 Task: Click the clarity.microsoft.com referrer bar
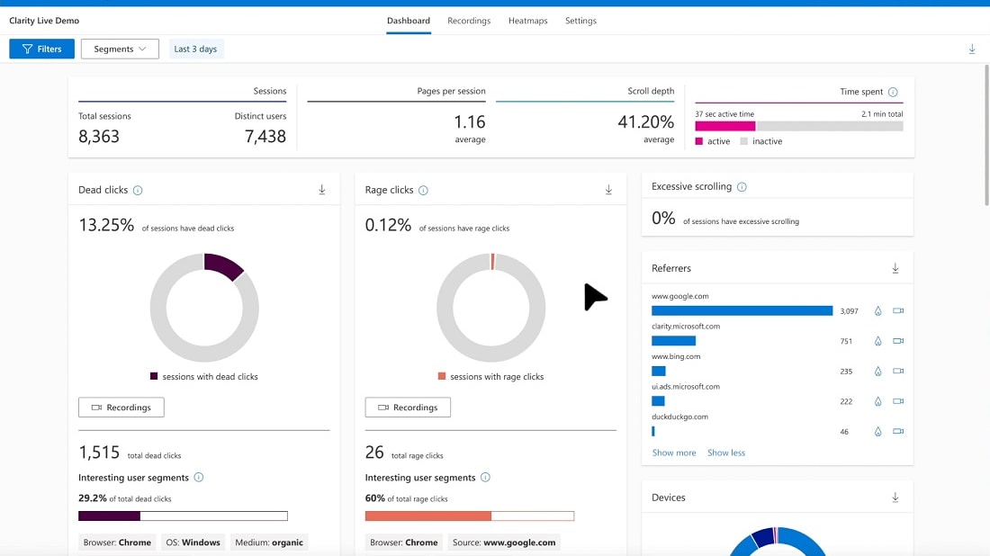[674, 341]
